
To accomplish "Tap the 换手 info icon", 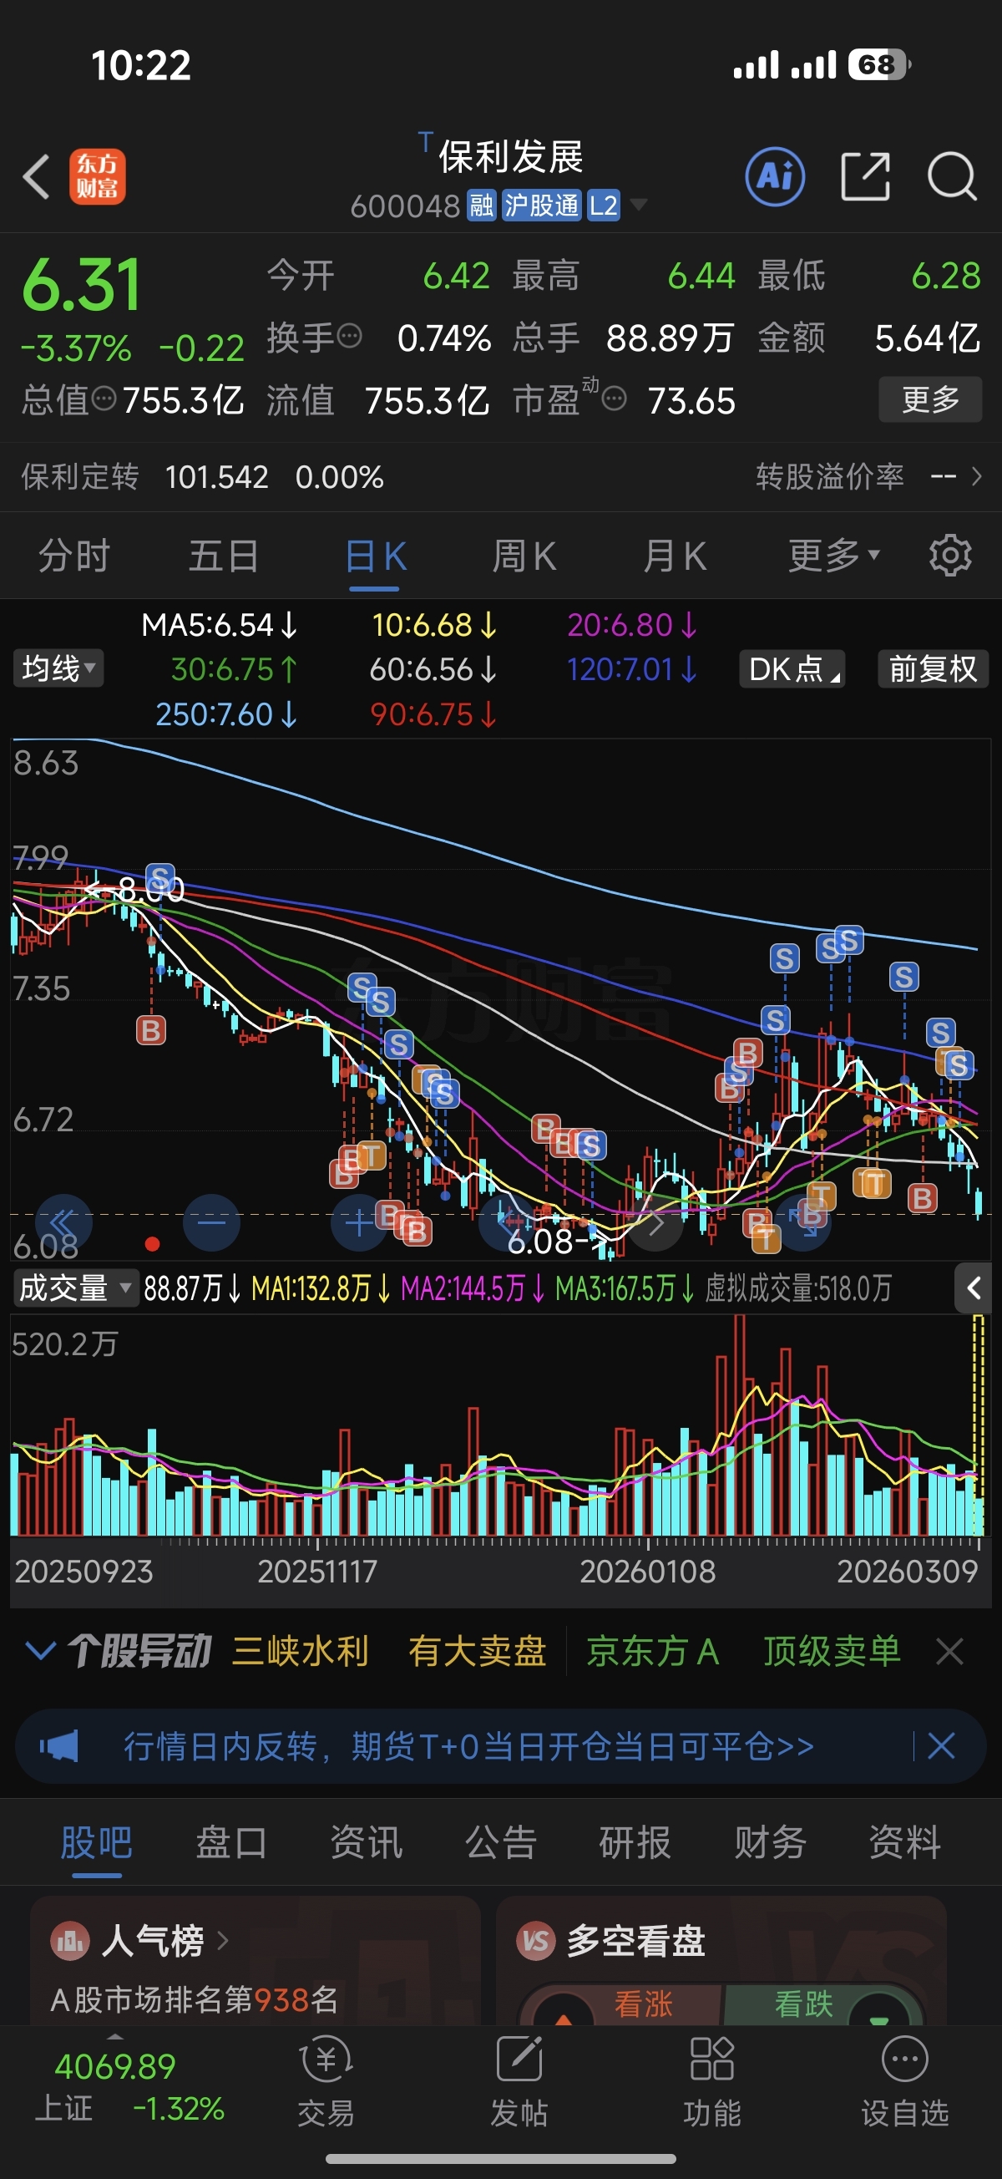I will click(350, 337).
